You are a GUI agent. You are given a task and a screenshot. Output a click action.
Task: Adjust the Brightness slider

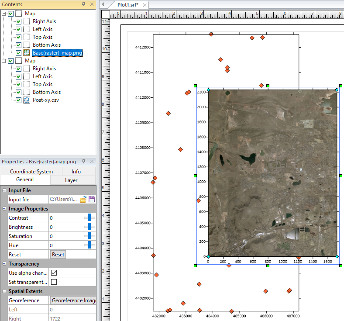click(x=89, y=227)
